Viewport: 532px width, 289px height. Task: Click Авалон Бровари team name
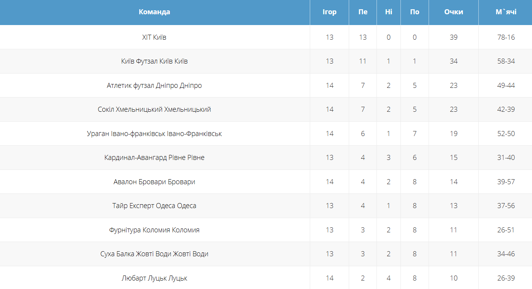(154, 182)
